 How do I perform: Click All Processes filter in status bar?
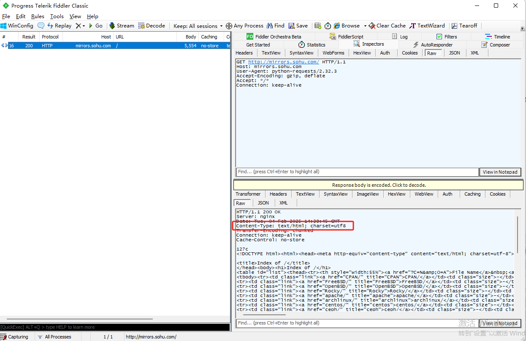coord(54,337)
